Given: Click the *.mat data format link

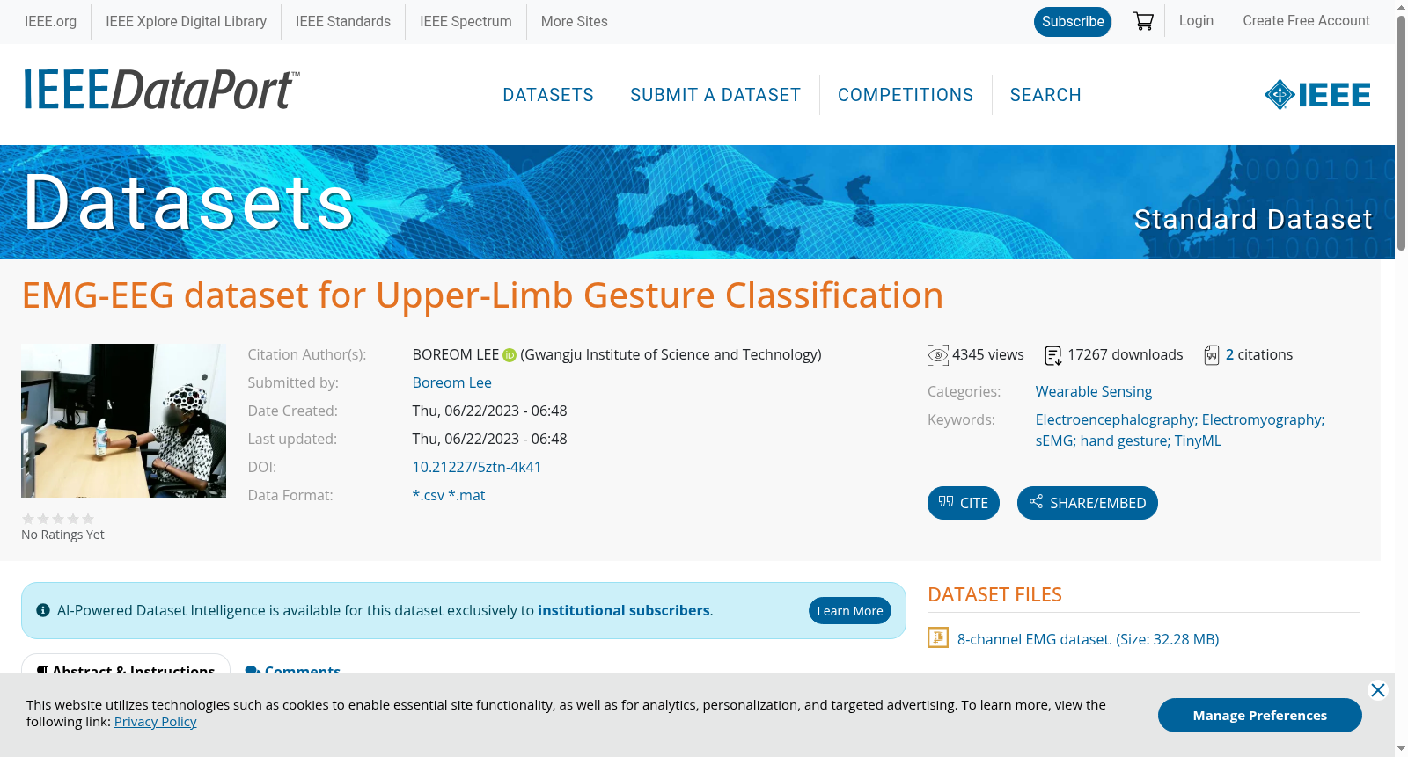Looking at the screenshot, I should click(x=466, y=496).
